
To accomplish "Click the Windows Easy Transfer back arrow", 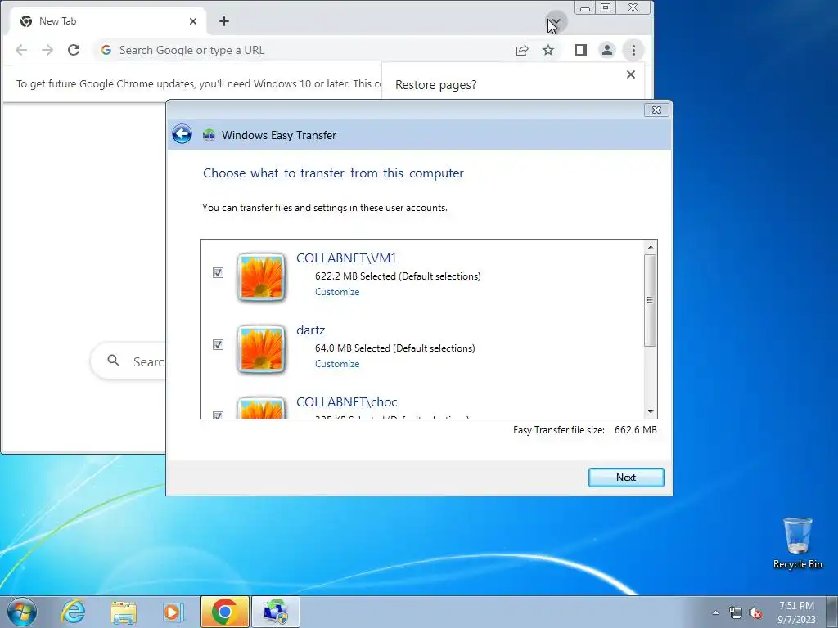I will click(x=182, y=134).
